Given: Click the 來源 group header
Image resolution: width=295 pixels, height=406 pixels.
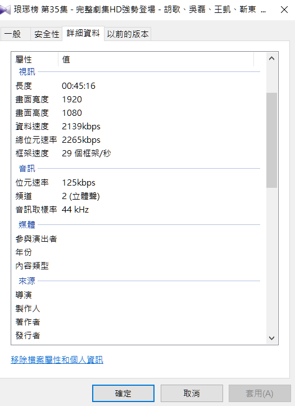Looking at the screenshot, I should (x=27, y=281).
